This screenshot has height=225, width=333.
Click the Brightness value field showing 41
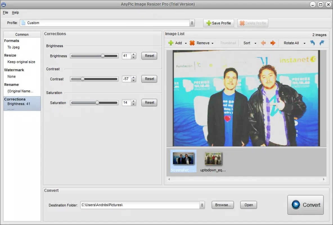point(127,56)
